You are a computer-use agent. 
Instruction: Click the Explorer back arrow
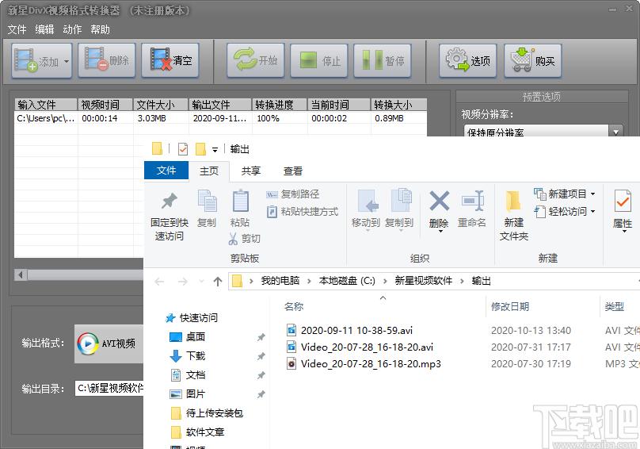[159, 282]
